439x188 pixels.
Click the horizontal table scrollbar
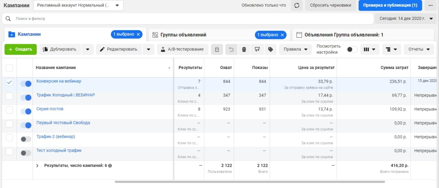(x=250, y=182)
